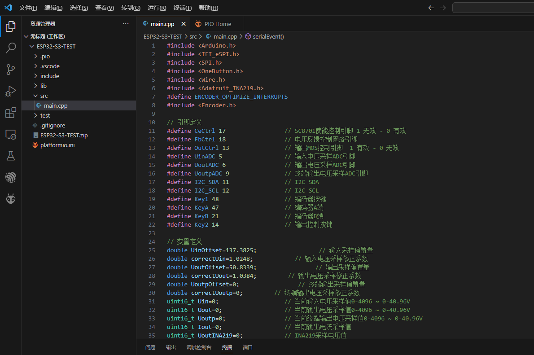
Task: Click the PIO Home tab icon
Action: [x=198, y=24]
